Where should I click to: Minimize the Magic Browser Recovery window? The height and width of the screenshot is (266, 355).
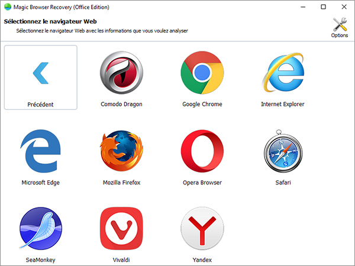(303, 7)
